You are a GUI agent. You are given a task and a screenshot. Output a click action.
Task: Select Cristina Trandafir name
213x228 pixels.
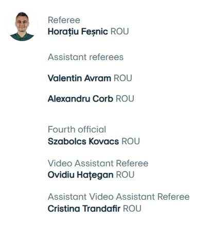click(x=84, y=208)
